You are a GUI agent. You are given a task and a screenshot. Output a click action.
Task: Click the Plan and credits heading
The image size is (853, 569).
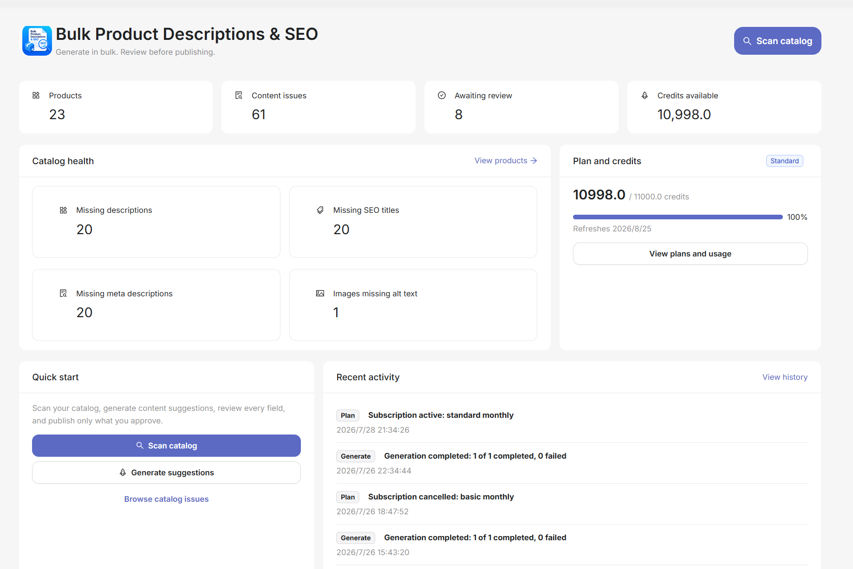click(607, 161)
